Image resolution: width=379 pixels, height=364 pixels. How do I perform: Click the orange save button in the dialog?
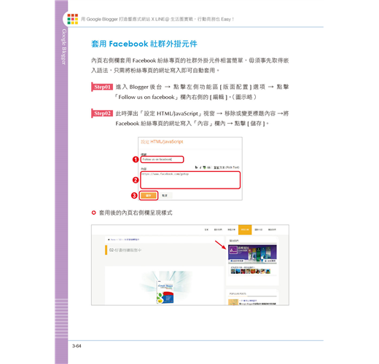[x=149, y=196]
